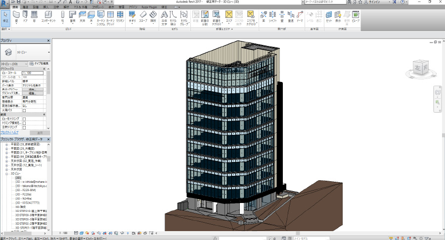
Task: Select the 3D - P229-BIM view
Action: tap(25, 191)
